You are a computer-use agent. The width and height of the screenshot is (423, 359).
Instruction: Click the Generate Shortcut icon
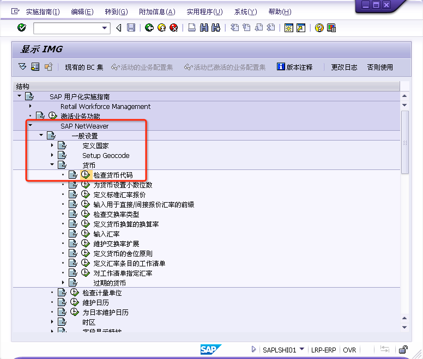click(x=301, y=28)
